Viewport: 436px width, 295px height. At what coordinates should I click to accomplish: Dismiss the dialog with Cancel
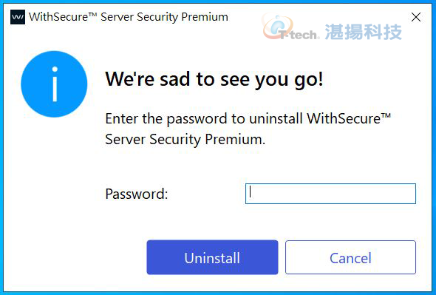click(350, 257)
